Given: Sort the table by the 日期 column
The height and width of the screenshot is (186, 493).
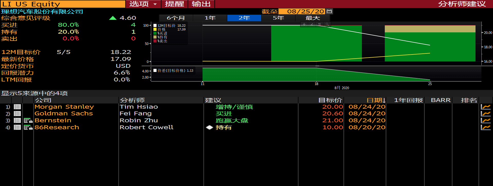Looking at the screenshot, I should 376,100.
